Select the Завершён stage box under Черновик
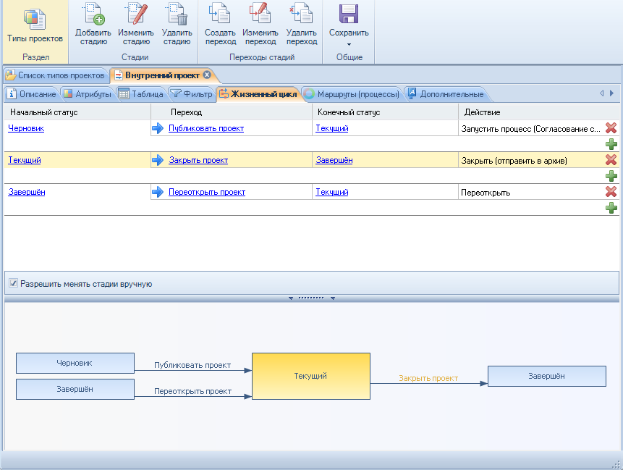Viewport: 623px width, 470px height. 75,389
